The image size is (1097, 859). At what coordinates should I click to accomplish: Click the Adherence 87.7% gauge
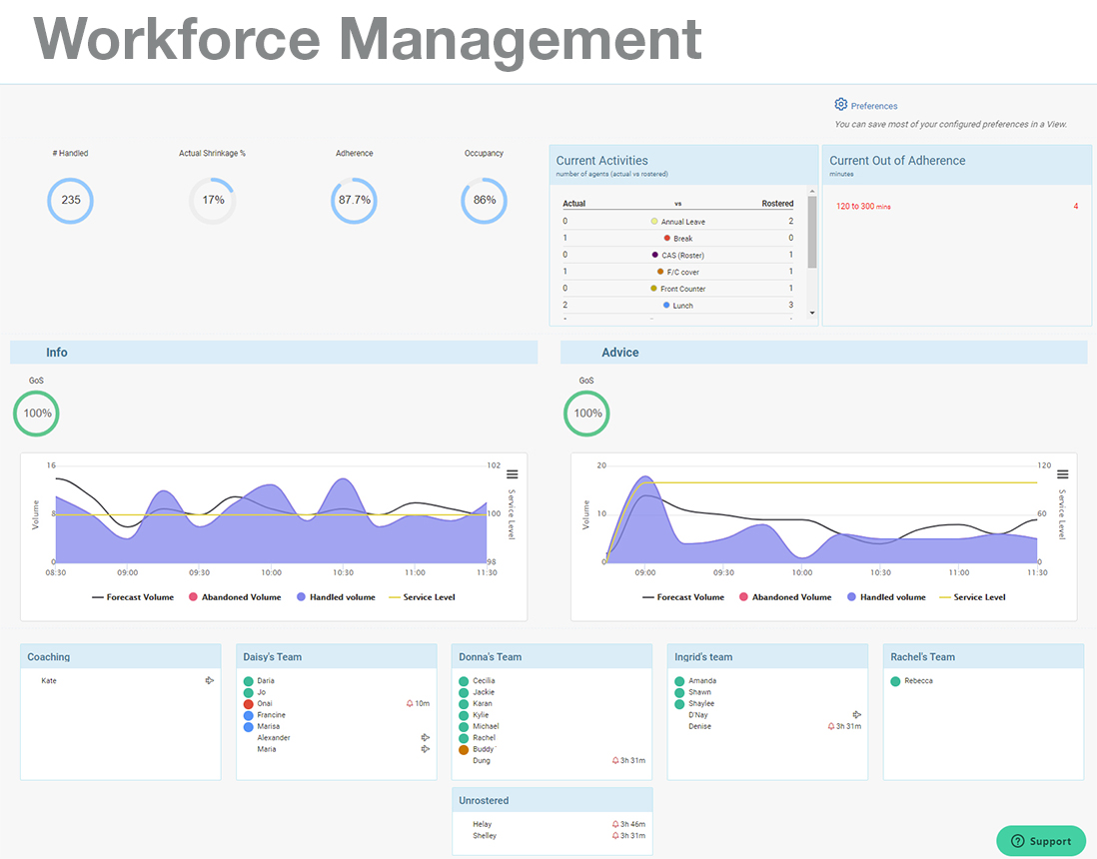(354, 200)
